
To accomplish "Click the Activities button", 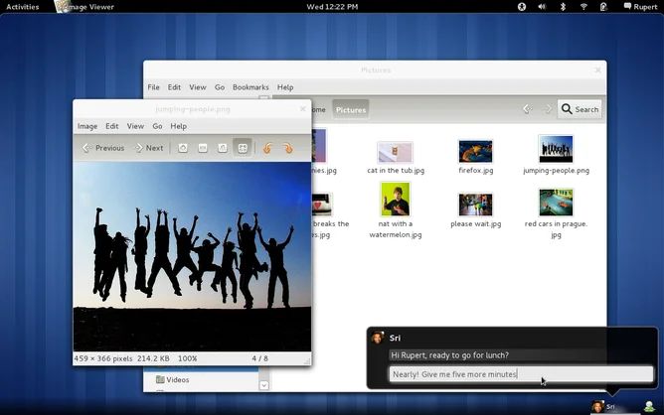I will click(23, 7).
